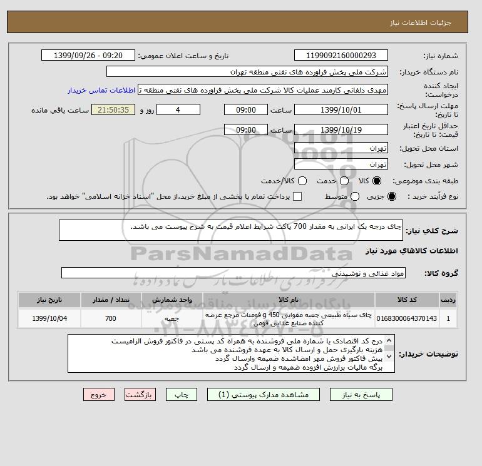Click the buyer notes scroll down arrow
The height and width of the screenshot is (466, 482).
point(389,357)
